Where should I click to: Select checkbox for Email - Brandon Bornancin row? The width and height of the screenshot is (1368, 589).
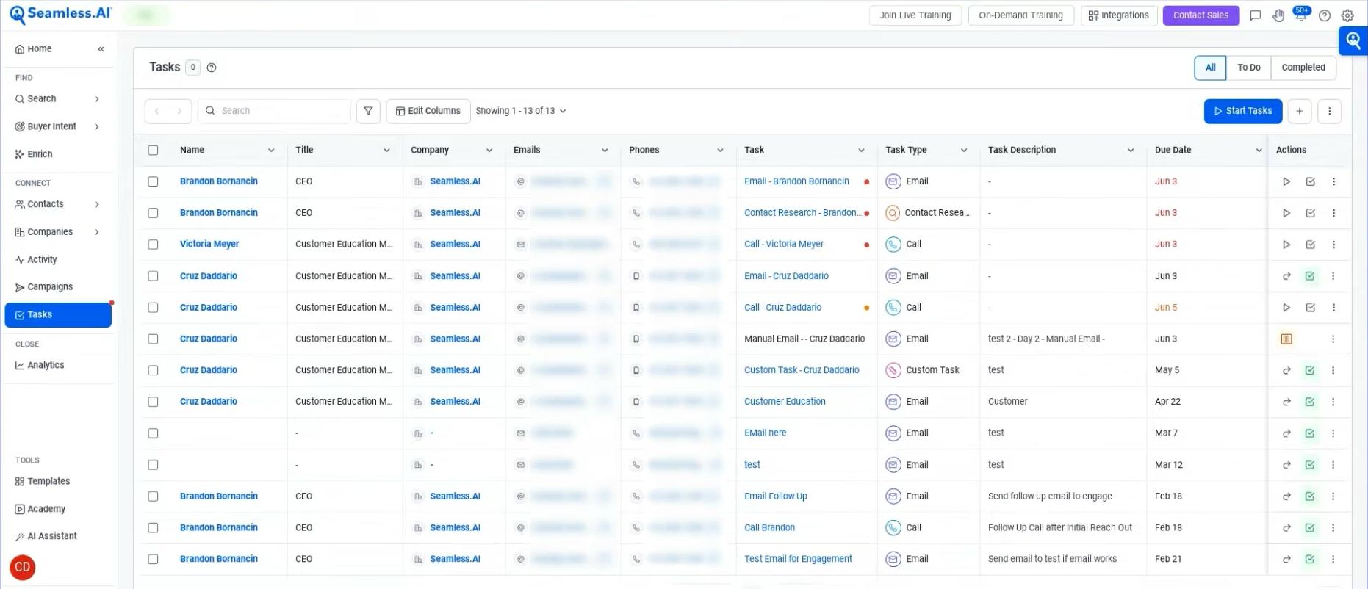click(153, 181)
